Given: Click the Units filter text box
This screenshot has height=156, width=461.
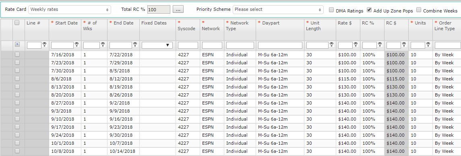Looking at the screenshot, I should (418, 45).
